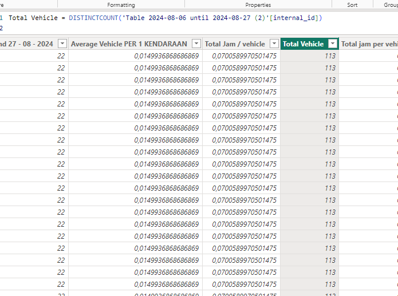Click the first row's Total Vehicle value 113
This screenshot has width=398, height=296.
click(310, 56)
